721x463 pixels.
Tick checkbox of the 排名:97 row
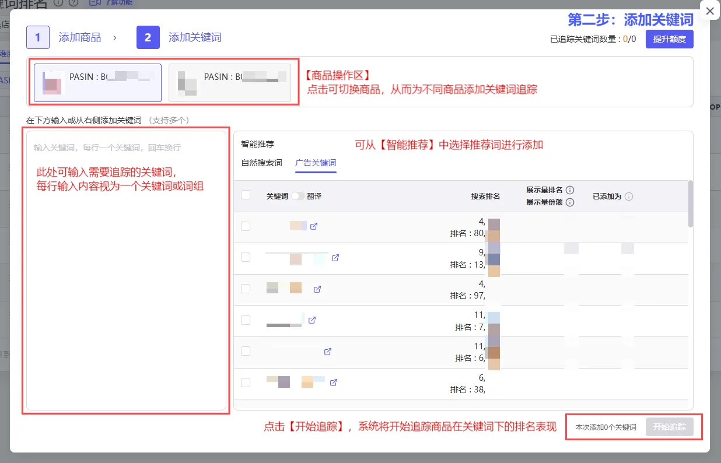[x=246, y=289]
